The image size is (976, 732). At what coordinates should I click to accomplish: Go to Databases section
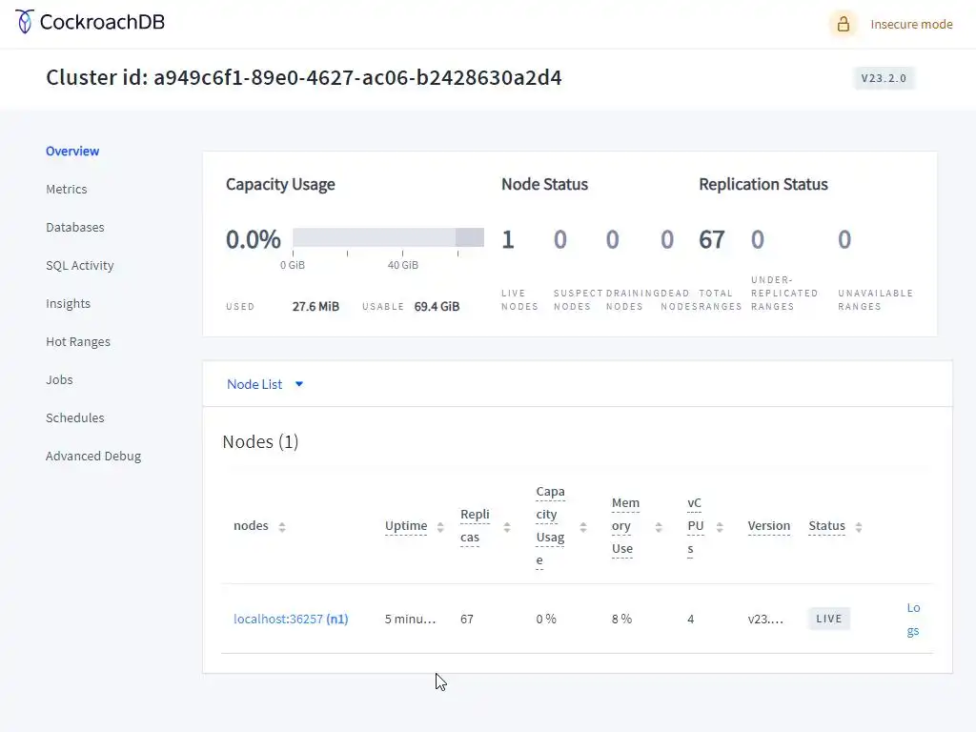click(x=75, y=227)
